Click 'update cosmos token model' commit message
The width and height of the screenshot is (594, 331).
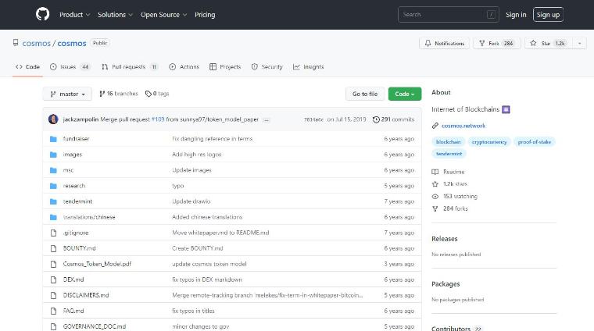[x=209, y=264]
